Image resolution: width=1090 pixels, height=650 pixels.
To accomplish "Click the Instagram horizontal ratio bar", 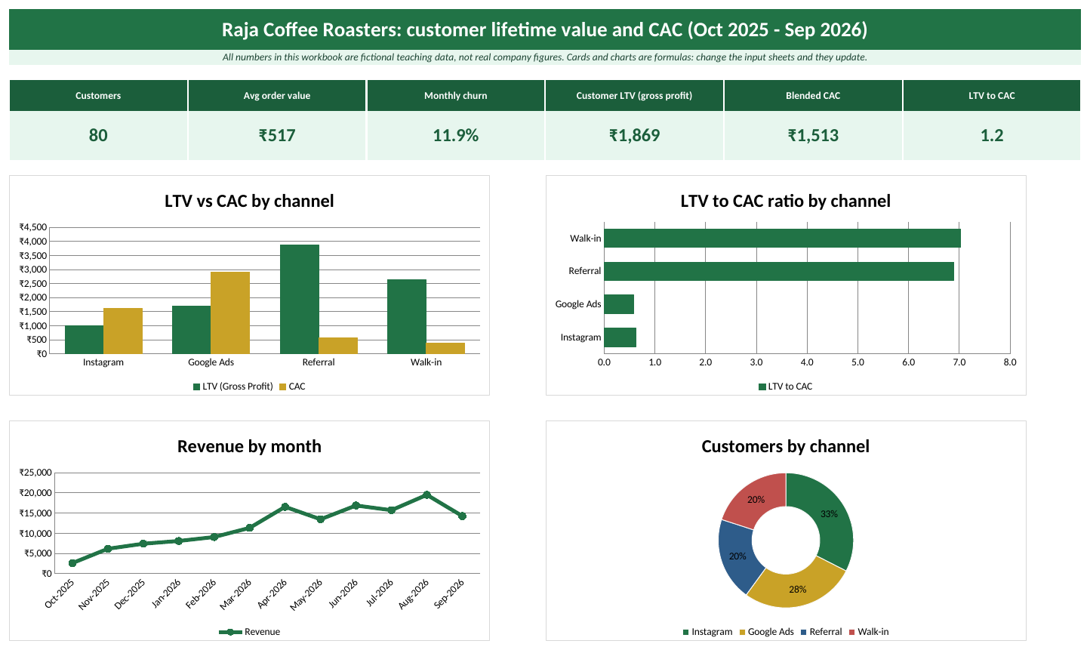I will click(x=620, y=337).
